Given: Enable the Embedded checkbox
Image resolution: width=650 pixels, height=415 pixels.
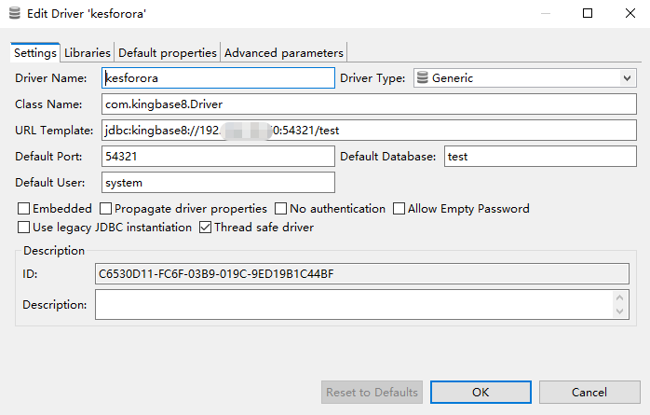Looking at the screenshot, I should [x=23, y=209].
